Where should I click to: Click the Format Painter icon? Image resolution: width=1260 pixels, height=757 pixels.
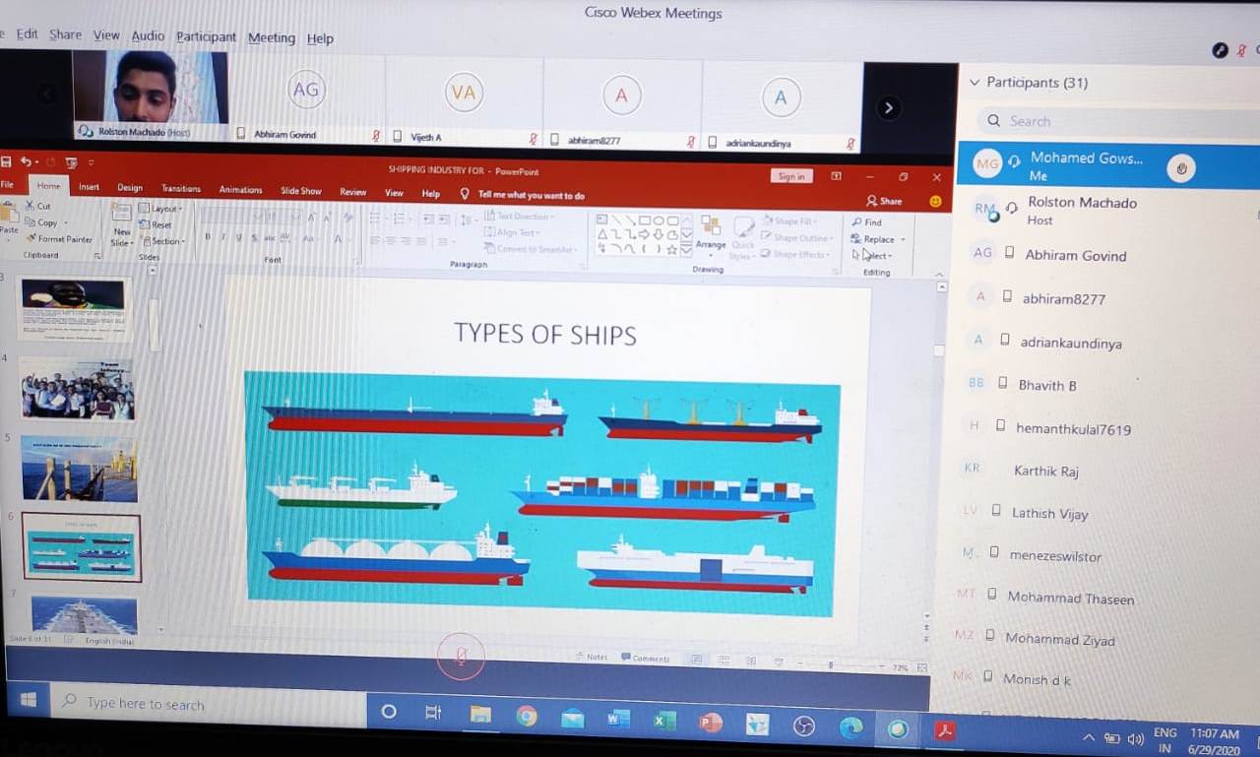[31, 239]
